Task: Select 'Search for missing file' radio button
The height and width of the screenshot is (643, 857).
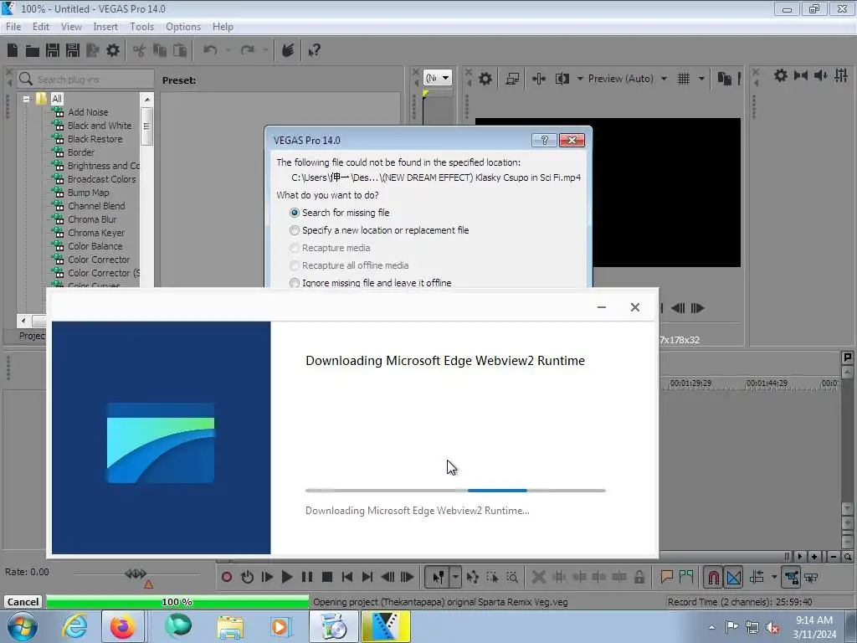Action: 295,213
